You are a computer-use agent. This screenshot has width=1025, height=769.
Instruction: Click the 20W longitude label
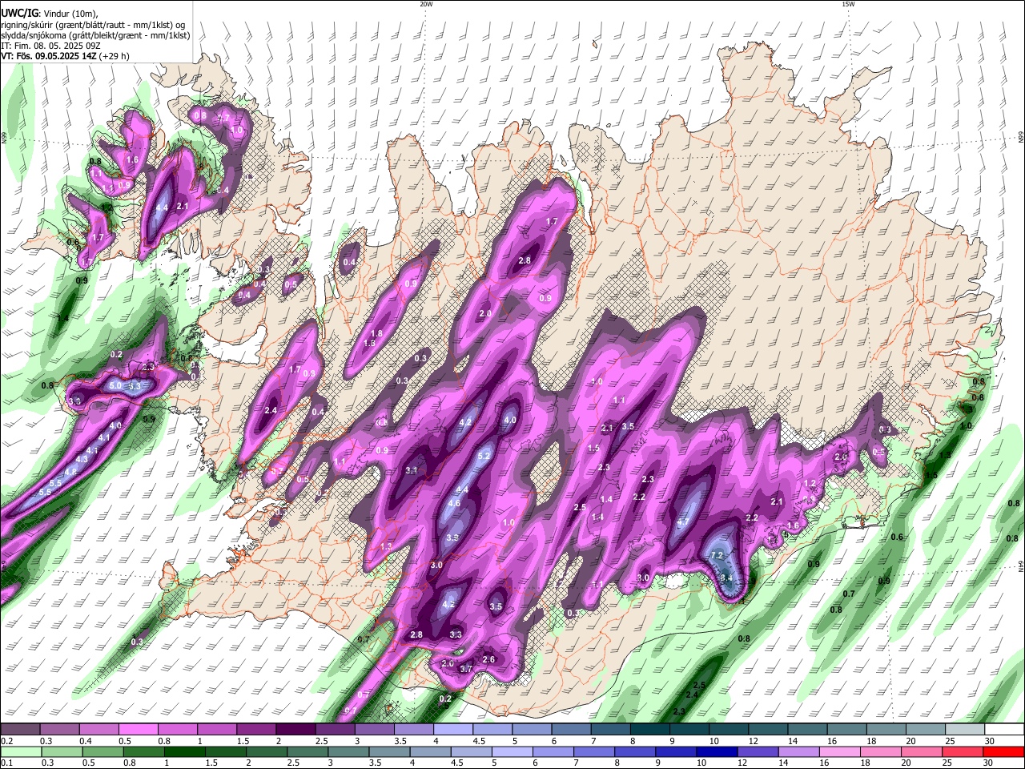click(x=426, y=4)
